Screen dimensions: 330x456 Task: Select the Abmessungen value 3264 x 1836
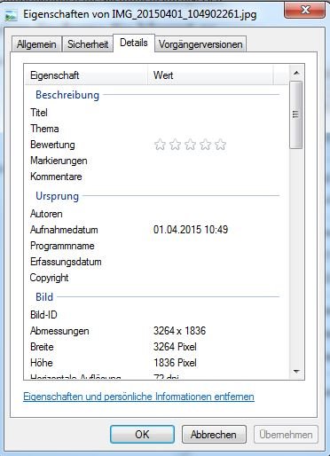click(179, 331)
